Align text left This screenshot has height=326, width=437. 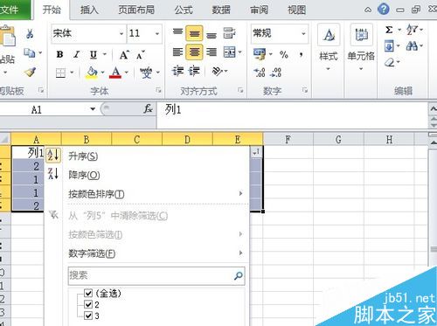(x=177, y=52)
